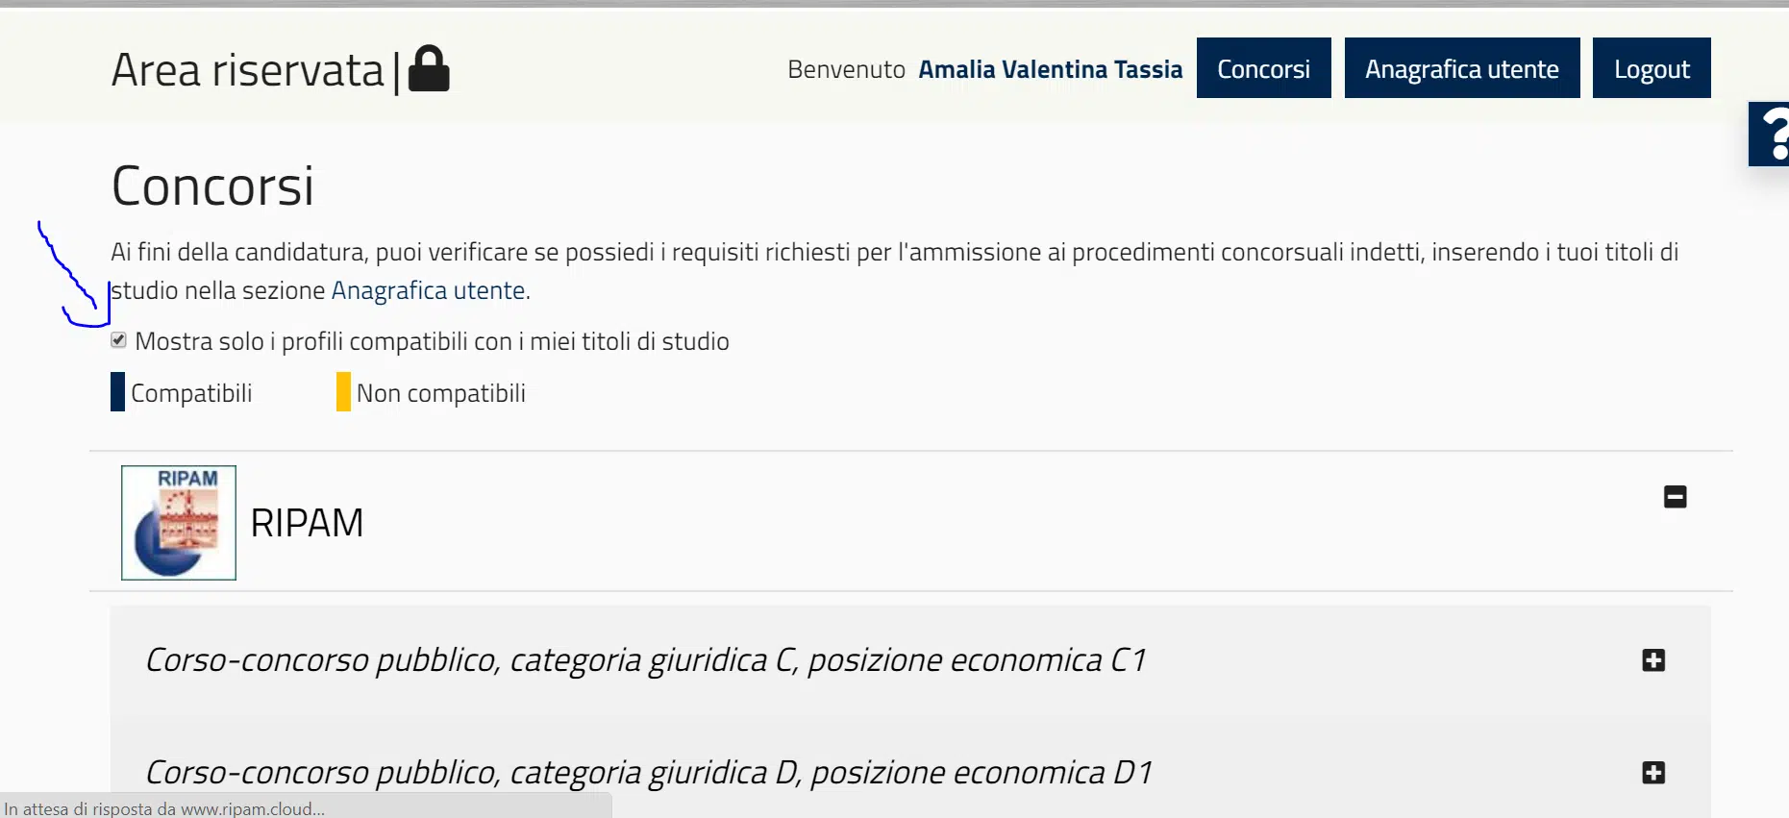Click the Area riservata title
Viewport: 1789px width, 818px height.
(x=247, y=70)
